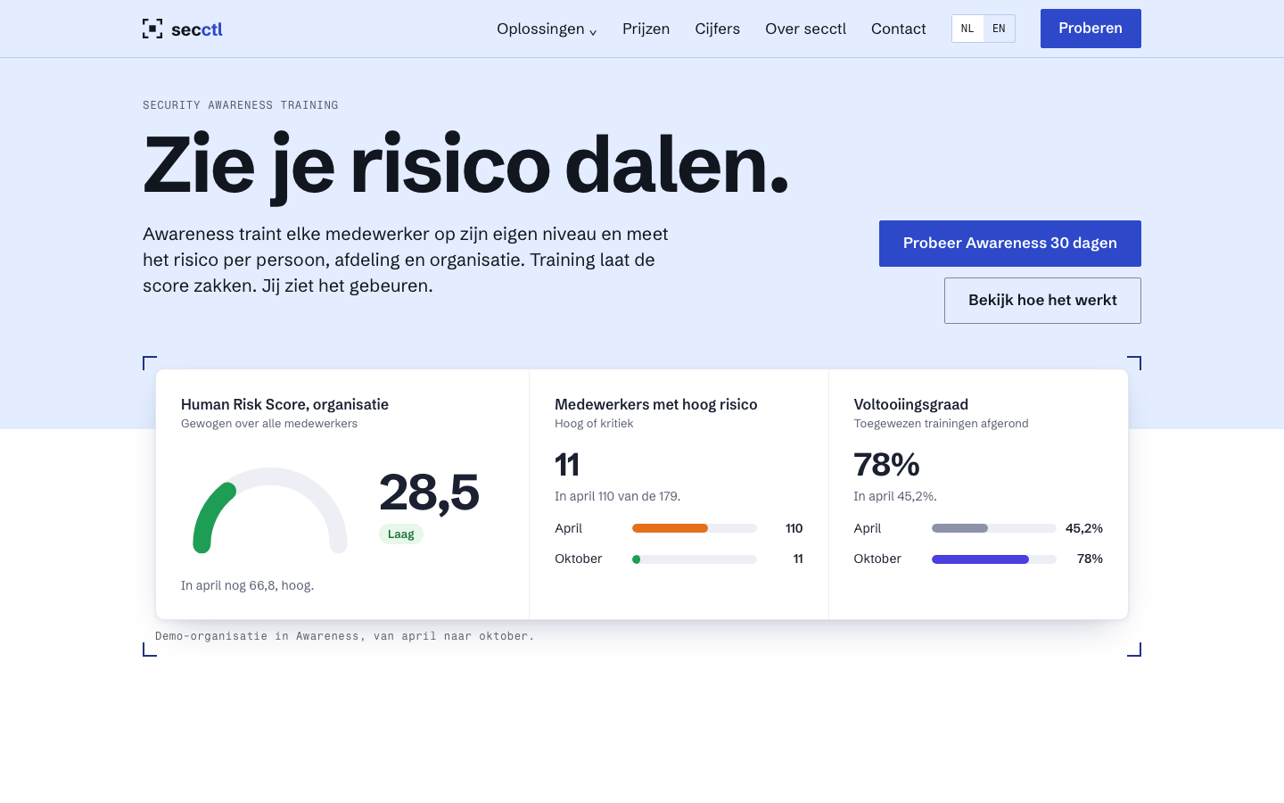This screenshot has width=1284, height=803.
Task: Click the text 'In april nog 66,8, hoog.'
Action: 248,585
